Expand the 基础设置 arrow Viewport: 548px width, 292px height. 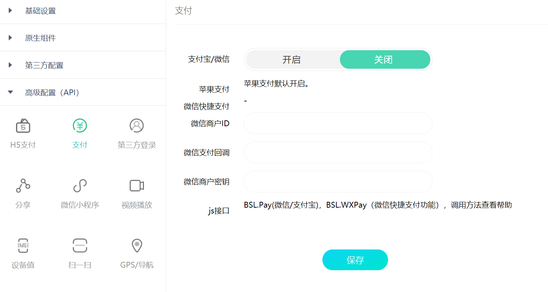point(10,11)
